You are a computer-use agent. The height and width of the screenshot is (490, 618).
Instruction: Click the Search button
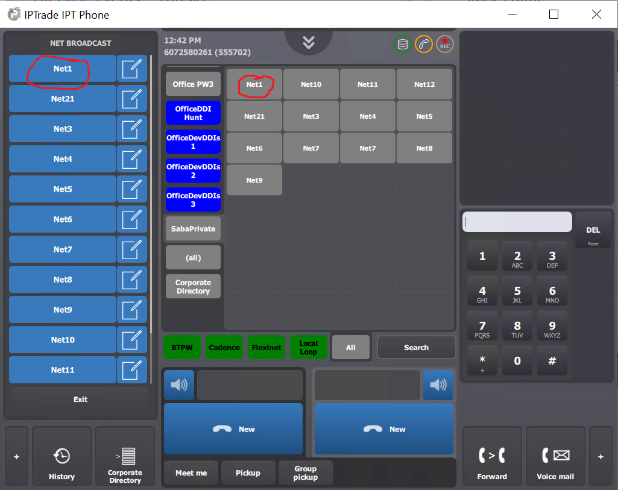click(416, 347)
